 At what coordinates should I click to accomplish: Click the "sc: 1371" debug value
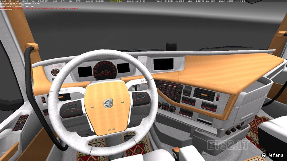pos(59,1)
